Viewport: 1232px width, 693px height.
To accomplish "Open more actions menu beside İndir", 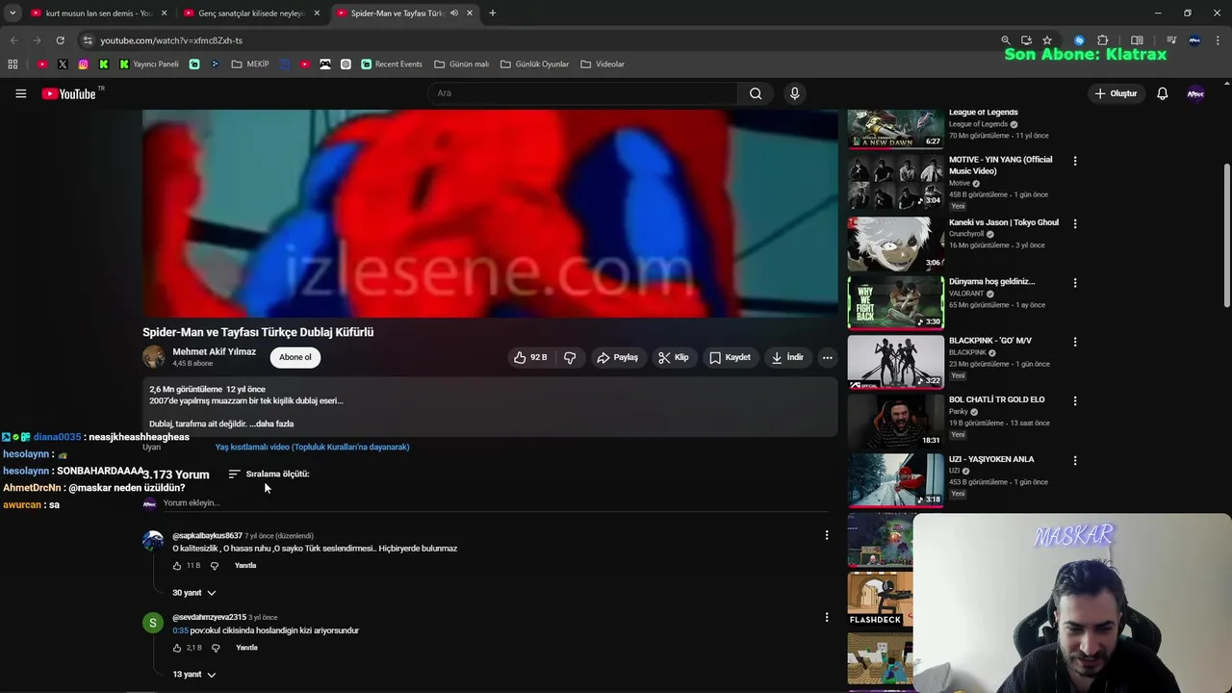I will point(827,357).
